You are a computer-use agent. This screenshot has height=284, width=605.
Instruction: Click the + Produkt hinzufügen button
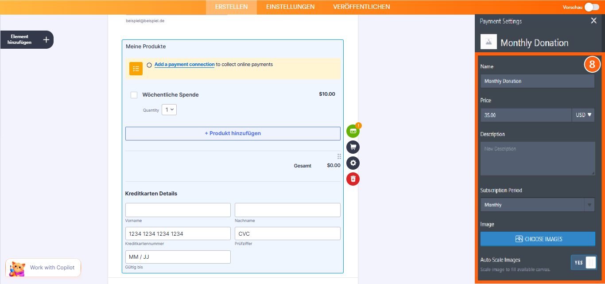pos(233,133)
